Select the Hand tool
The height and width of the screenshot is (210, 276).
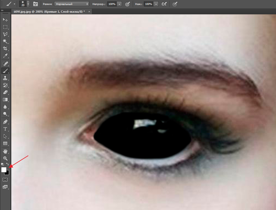click(5, 151)
